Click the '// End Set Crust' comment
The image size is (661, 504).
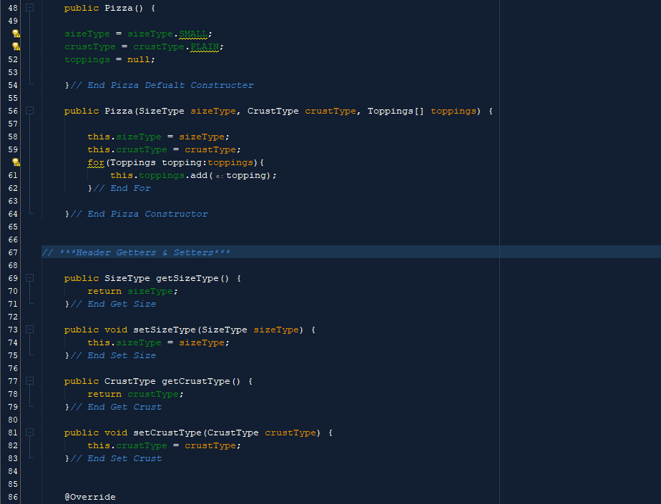tap(116, 458)
